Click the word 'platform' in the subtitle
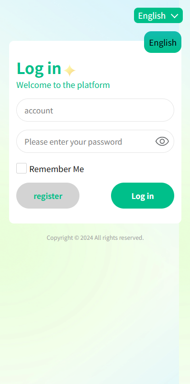The image size is (190, 384). (x=93, y=85)
